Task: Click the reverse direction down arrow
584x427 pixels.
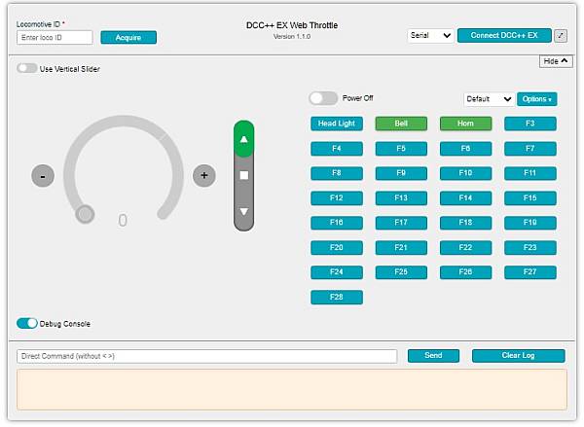Action: (x=244, y=211)
